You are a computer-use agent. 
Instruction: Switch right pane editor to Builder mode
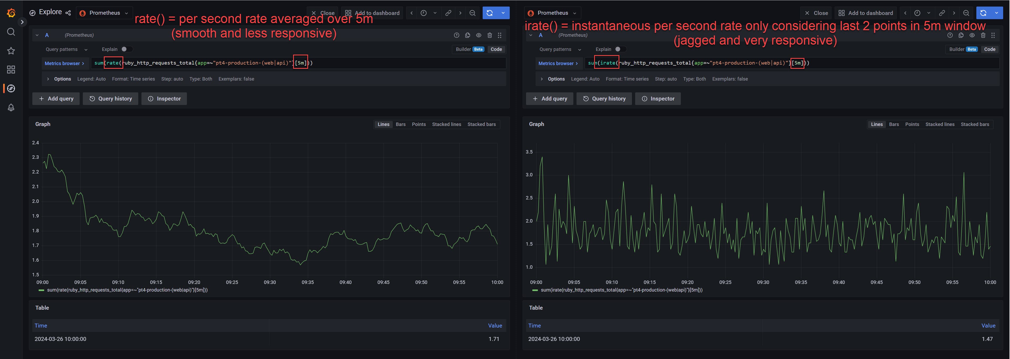click(963, 49)
